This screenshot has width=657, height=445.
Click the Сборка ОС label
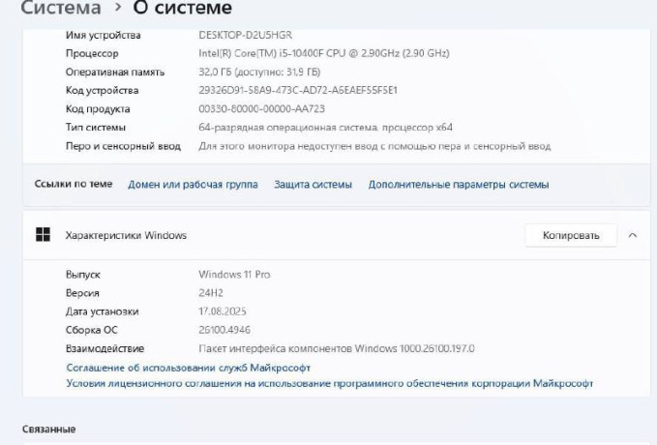click(92, 330)
